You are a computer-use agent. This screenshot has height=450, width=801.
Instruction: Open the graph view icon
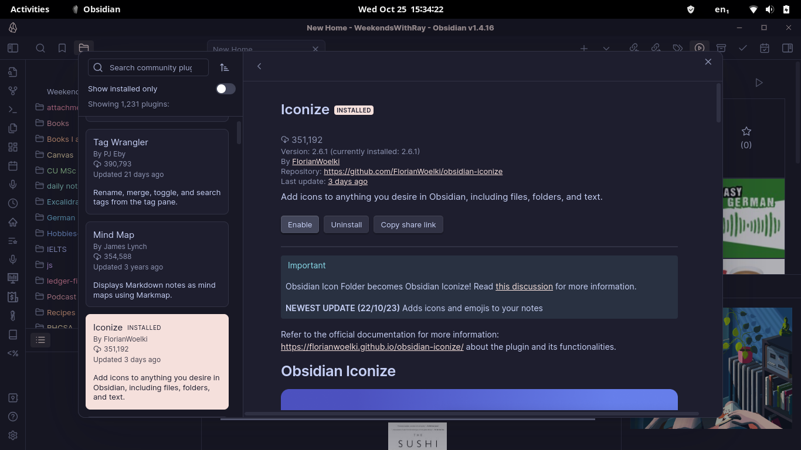(13, 90)
